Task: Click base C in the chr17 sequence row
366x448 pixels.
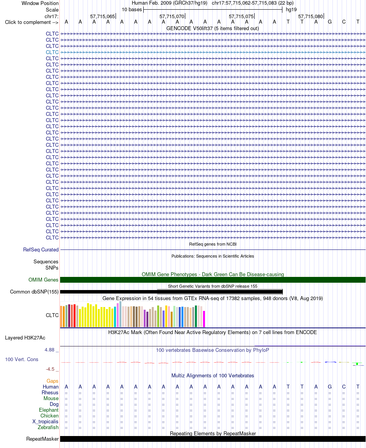Action: tap(344, 22)
